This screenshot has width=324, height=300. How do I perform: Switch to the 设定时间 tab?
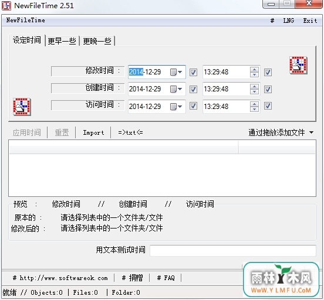tap(27, 40)
